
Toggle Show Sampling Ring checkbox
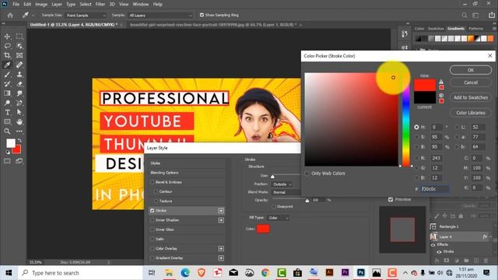[x=202, y=15]
